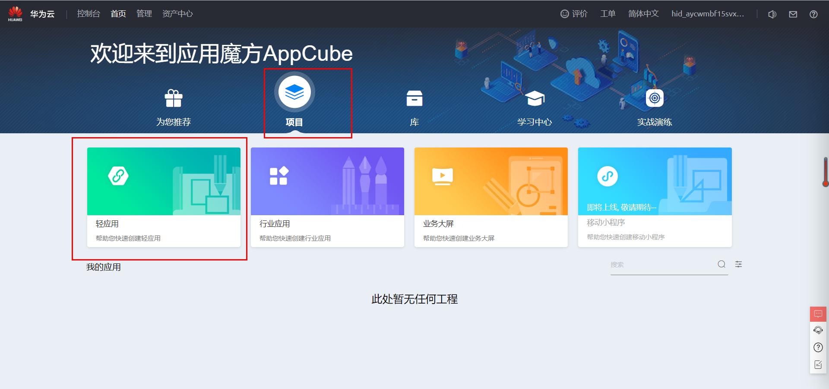Open the feedback form icon on right edge
Viewport: 829px width, 389px height.
[x=818, y=364]
